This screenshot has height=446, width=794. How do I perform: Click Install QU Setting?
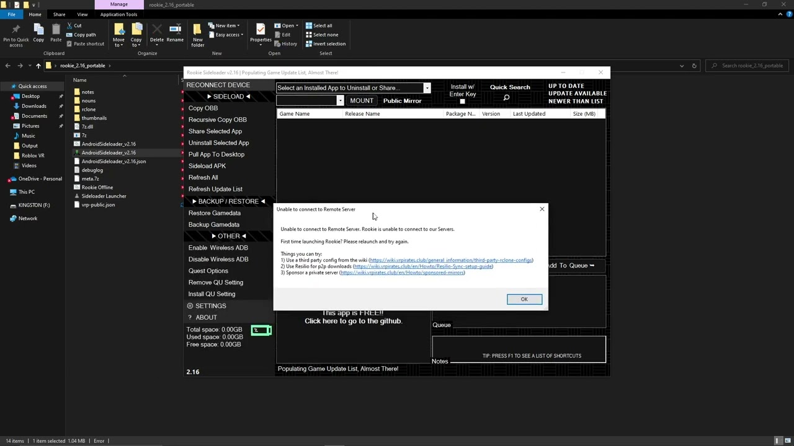(x=212, y=294)
